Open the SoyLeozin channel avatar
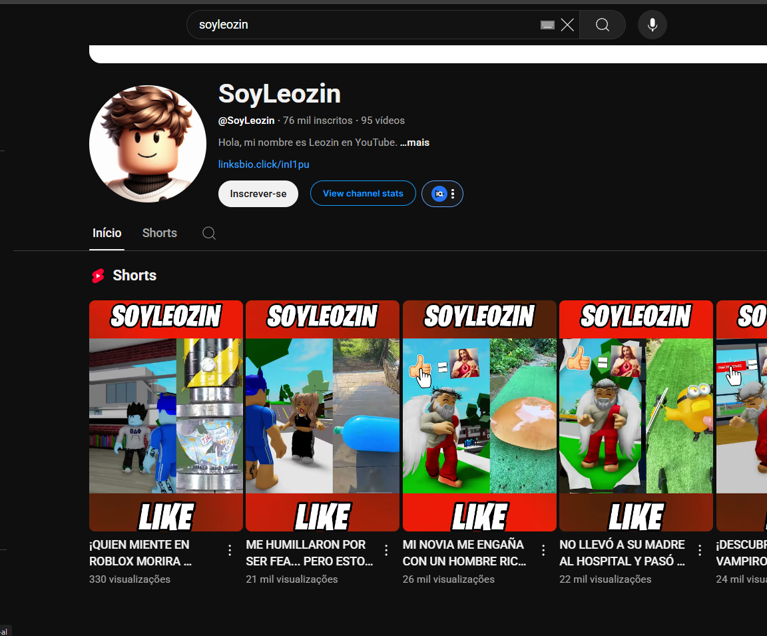Image resolution: width=767 pixels, height=636 pixels. point(148,144)
